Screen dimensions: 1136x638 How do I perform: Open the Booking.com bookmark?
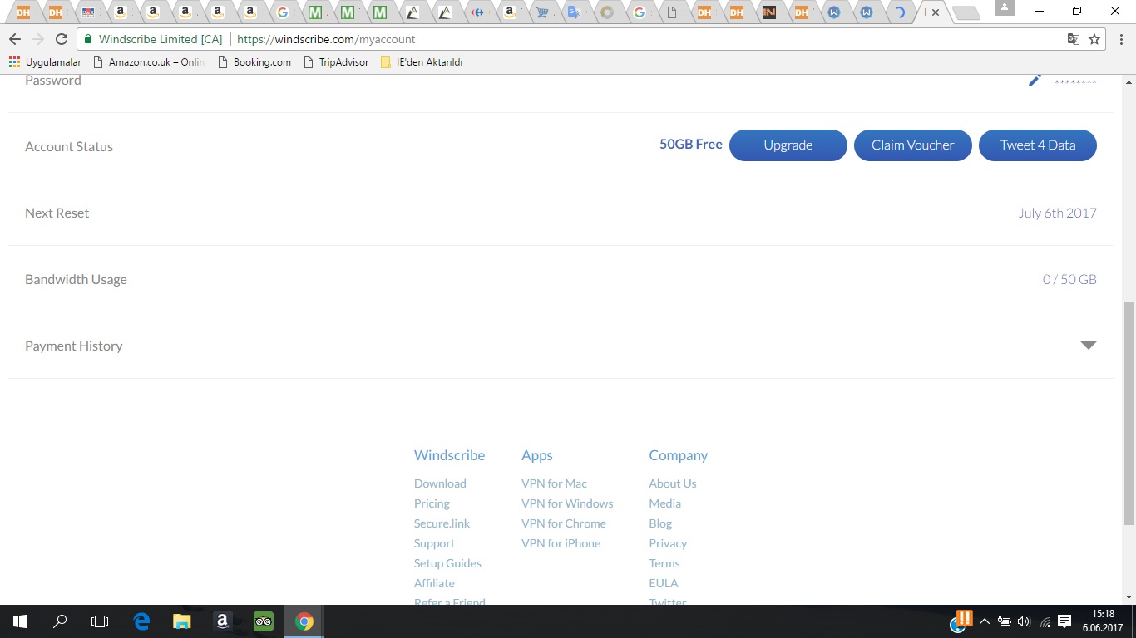click(254, 62)
